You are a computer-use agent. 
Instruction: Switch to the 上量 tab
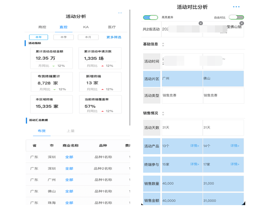[x=70, y=131]
